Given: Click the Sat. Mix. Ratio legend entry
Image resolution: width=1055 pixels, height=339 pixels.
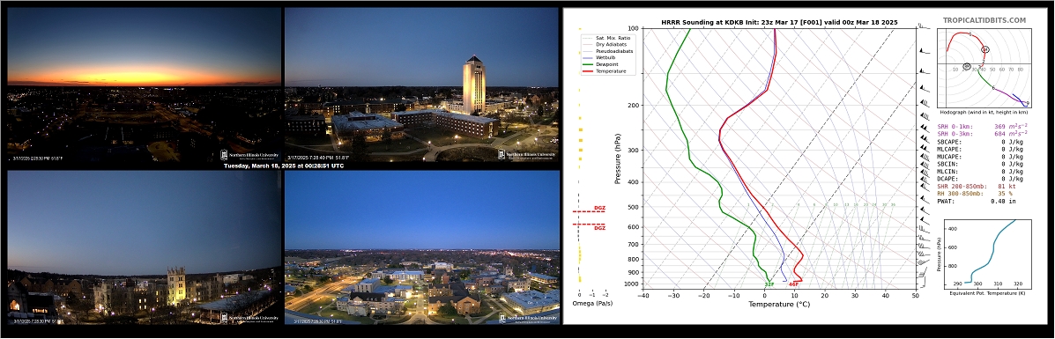Looking at the screenshot, I should pos(613,37).
